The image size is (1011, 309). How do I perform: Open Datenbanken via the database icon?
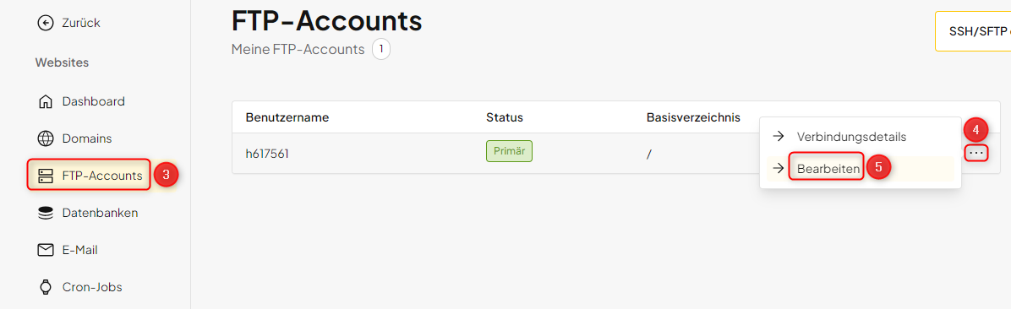coord(45,213)
